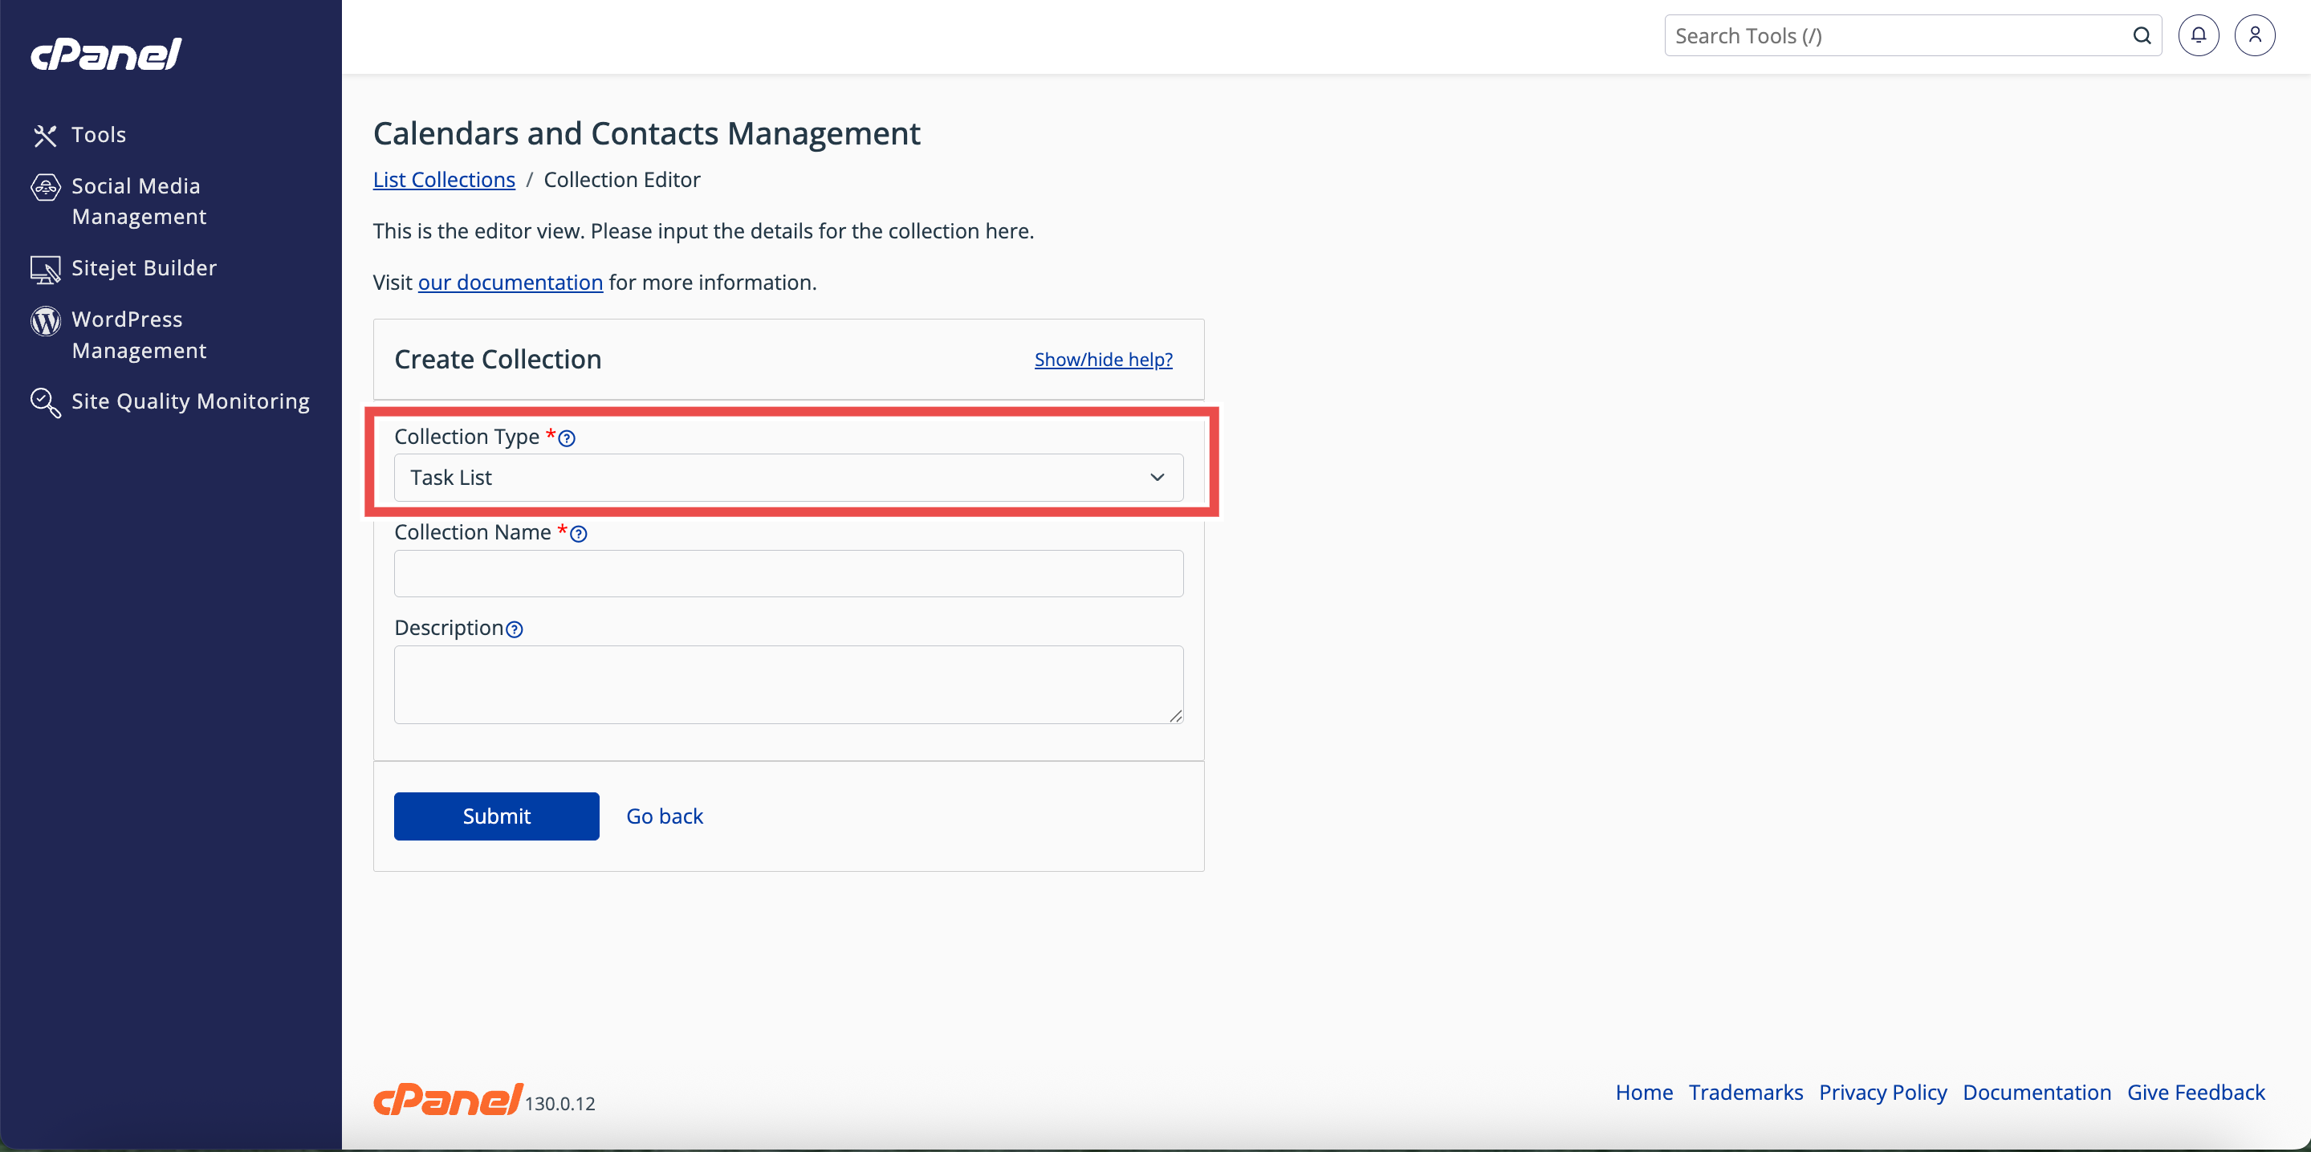Toggle the Show/hide help link
Screen dimensions: 2311x1152
pyautogui.click(x=1103, y=359)
